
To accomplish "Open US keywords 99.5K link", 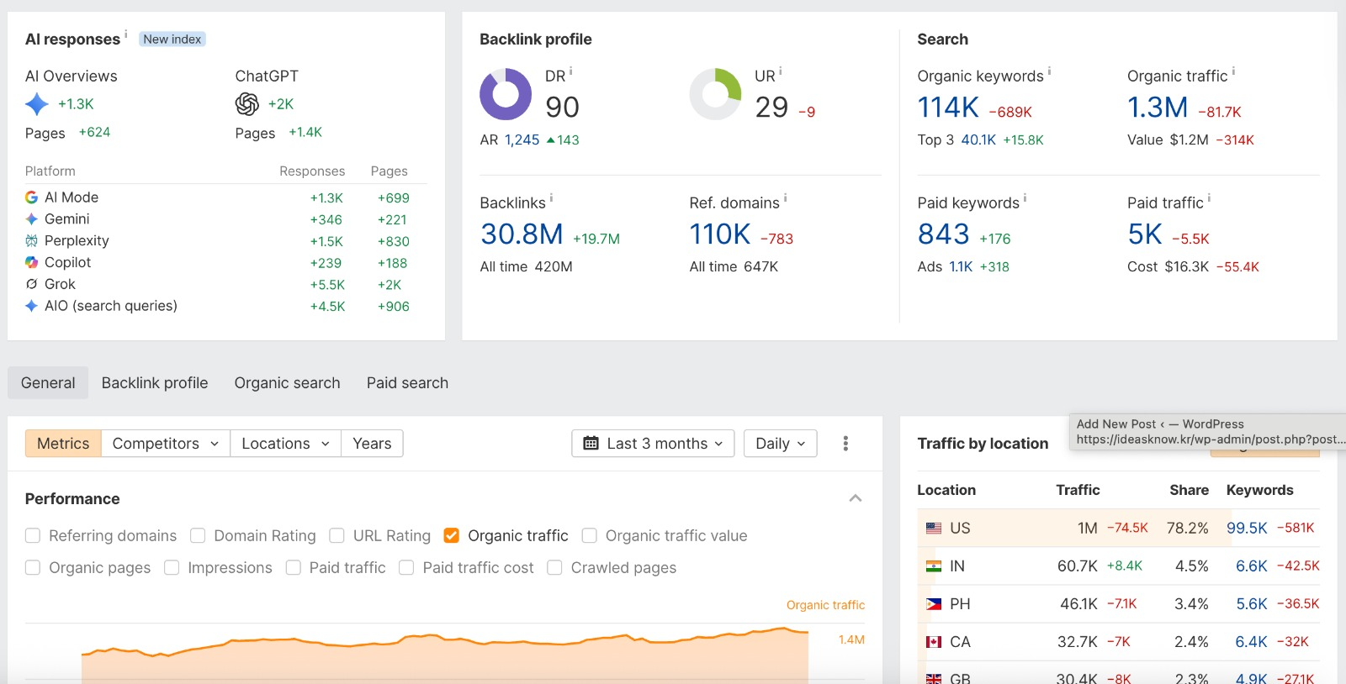I will [1247, 529].
